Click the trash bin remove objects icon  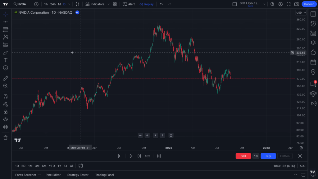[5, 137]
